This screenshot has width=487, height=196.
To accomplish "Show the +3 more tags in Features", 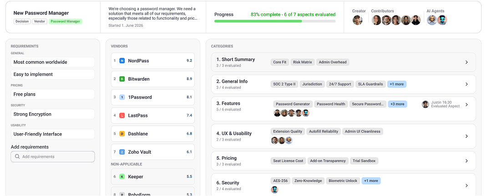I will [x=397, y=104].
